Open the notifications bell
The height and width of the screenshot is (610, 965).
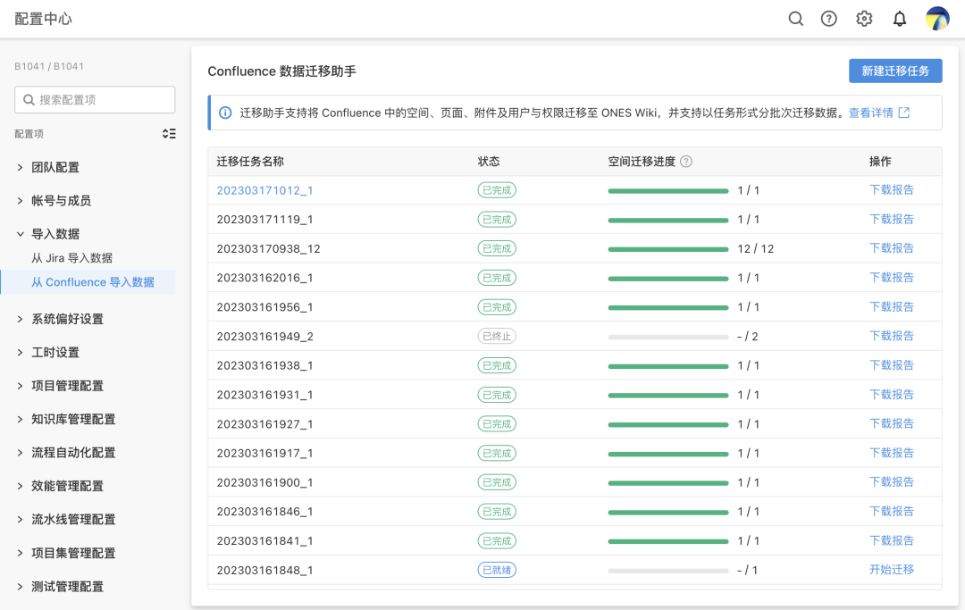[900, 19]
